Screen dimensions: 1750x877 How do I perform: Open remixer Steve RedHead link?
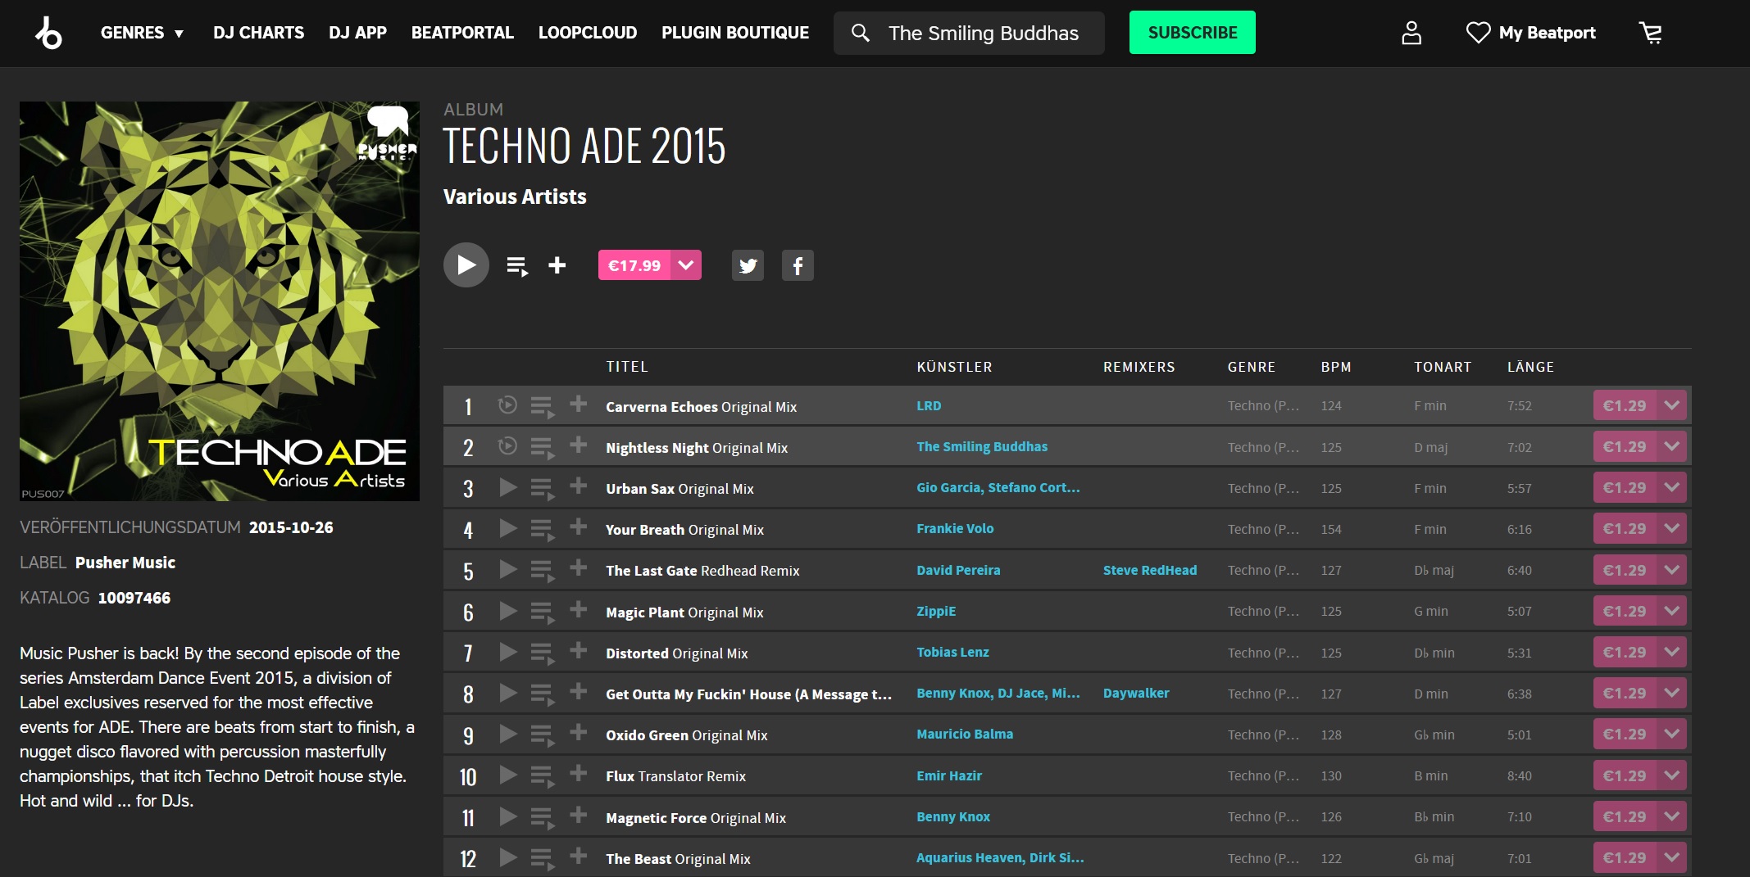coord(1150,570)
